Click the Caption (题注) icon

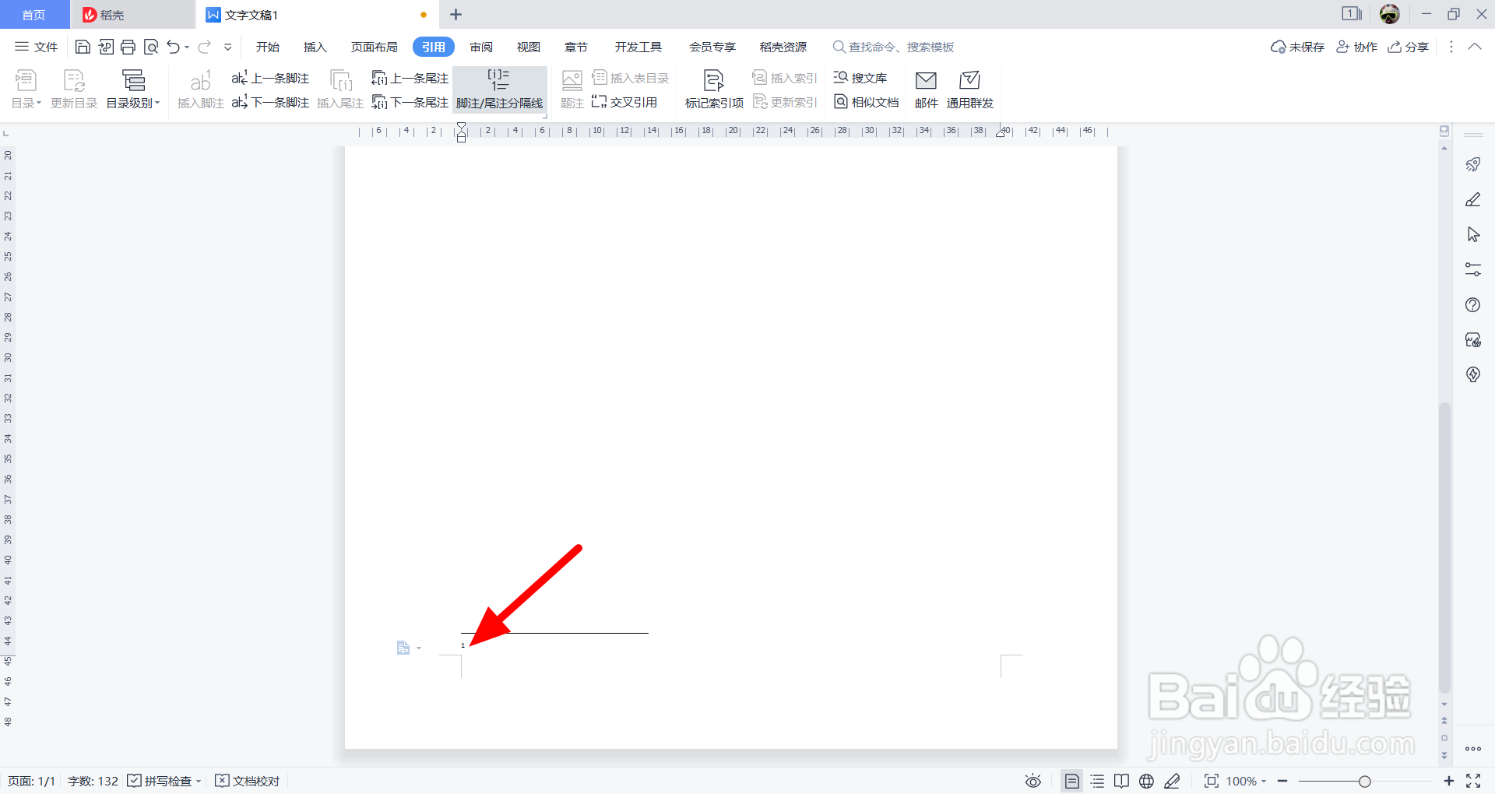[572, 89]
